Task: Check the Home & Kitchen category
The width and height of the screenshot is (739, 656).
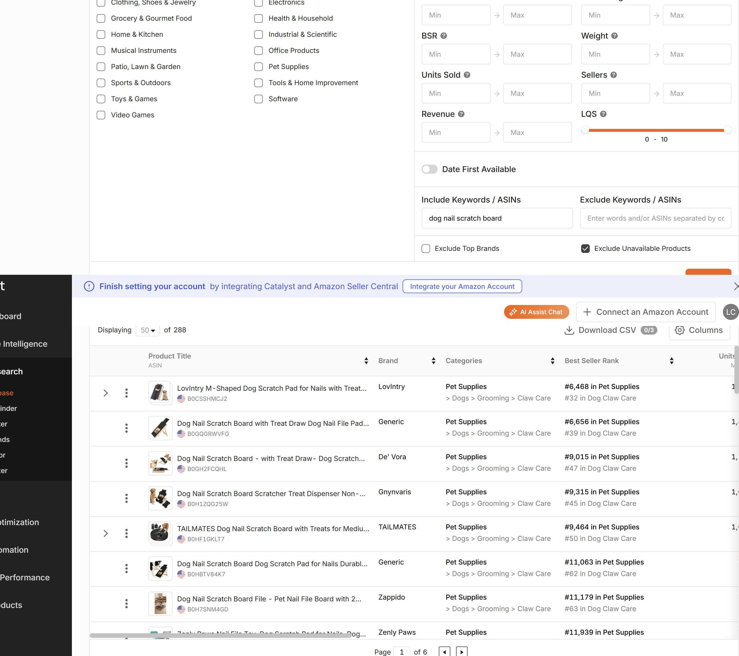Action: pos(101,34)
